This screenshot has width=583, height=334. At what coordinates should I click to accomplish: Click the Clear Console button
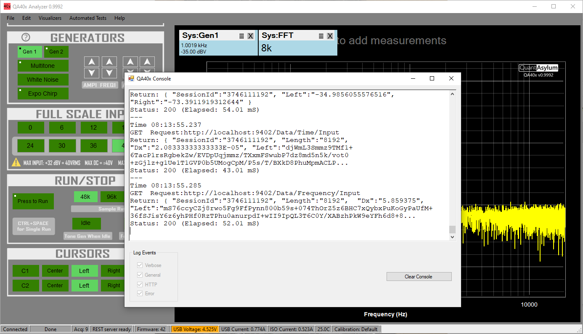click(x=419, y=277)
